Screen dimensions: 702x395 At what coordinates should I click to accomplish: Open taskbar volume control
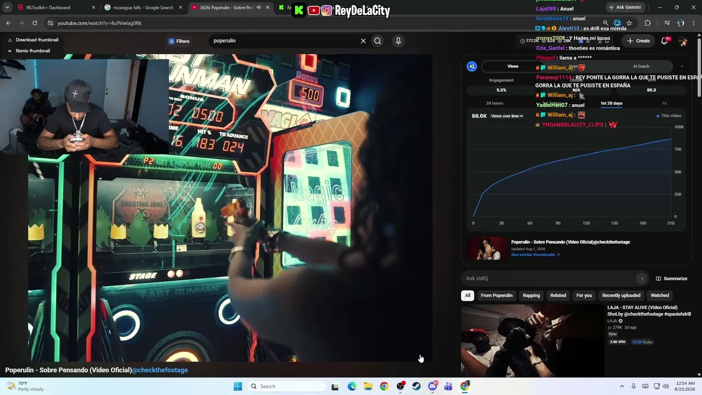[666, 386]
